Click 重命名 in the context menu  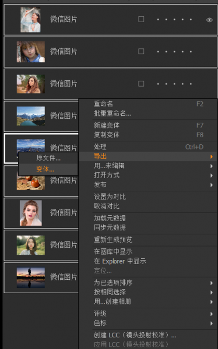[103, 104]
